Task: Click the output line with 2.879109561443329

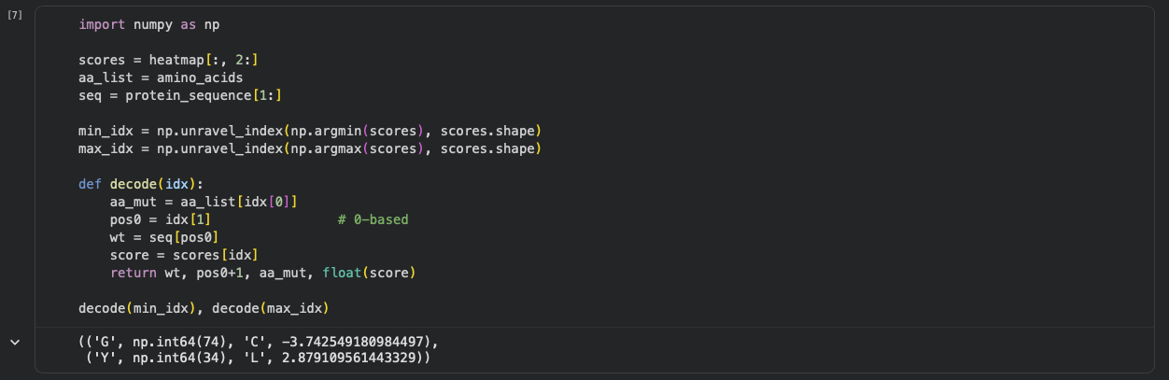Action: coord(259,358)
